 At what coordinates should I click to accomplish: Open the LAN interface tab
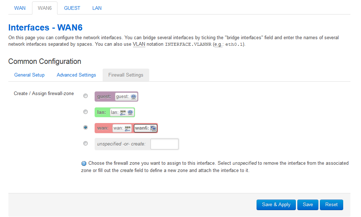point(97,8)
